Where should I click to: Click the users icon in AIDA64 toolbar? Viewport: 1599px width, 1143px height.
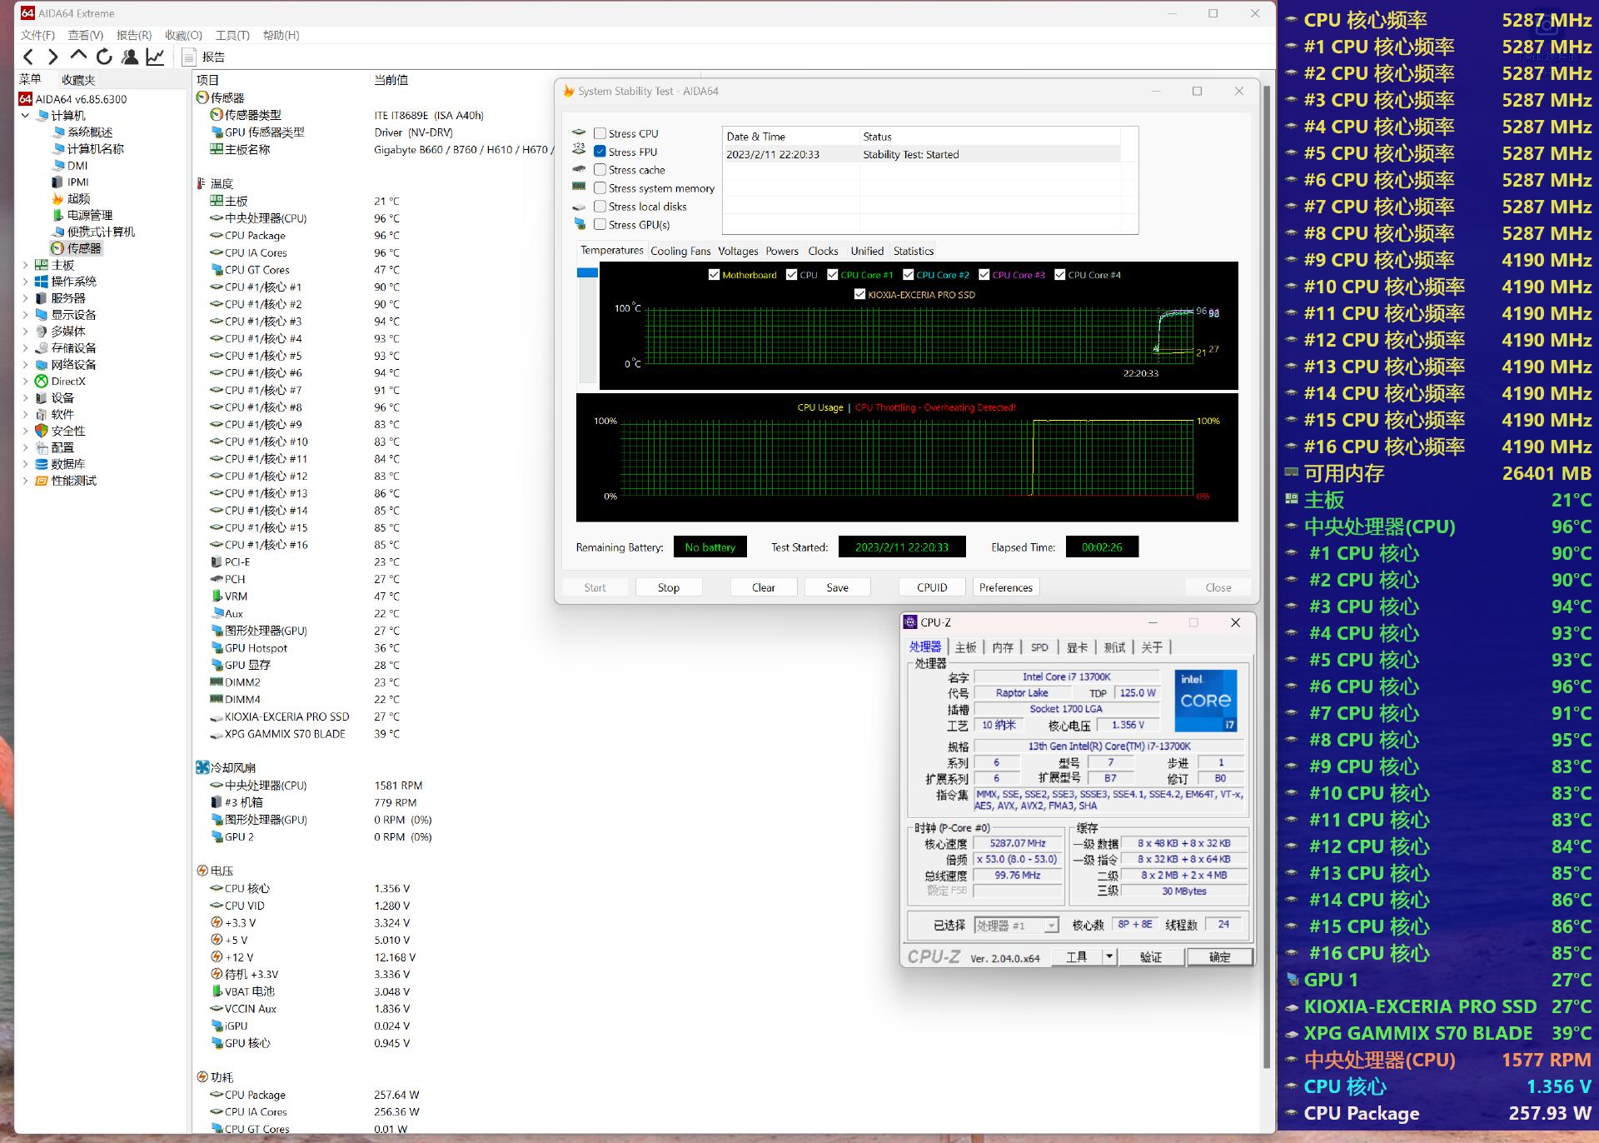[x=129, y=57]
